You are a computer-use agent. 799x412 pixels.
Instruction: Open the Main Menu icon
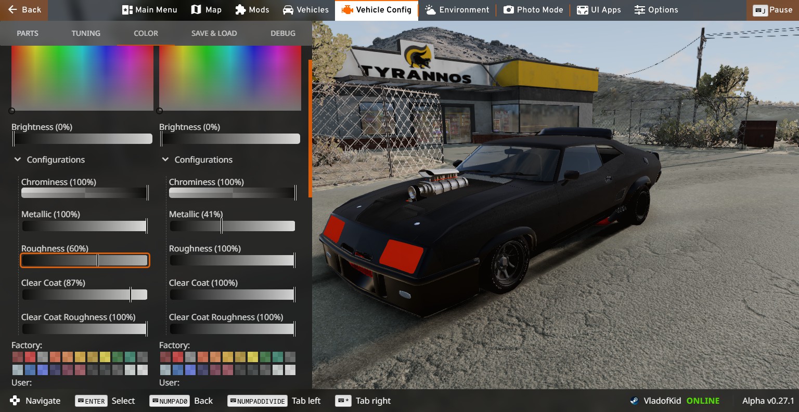click(x=127, y=10)
